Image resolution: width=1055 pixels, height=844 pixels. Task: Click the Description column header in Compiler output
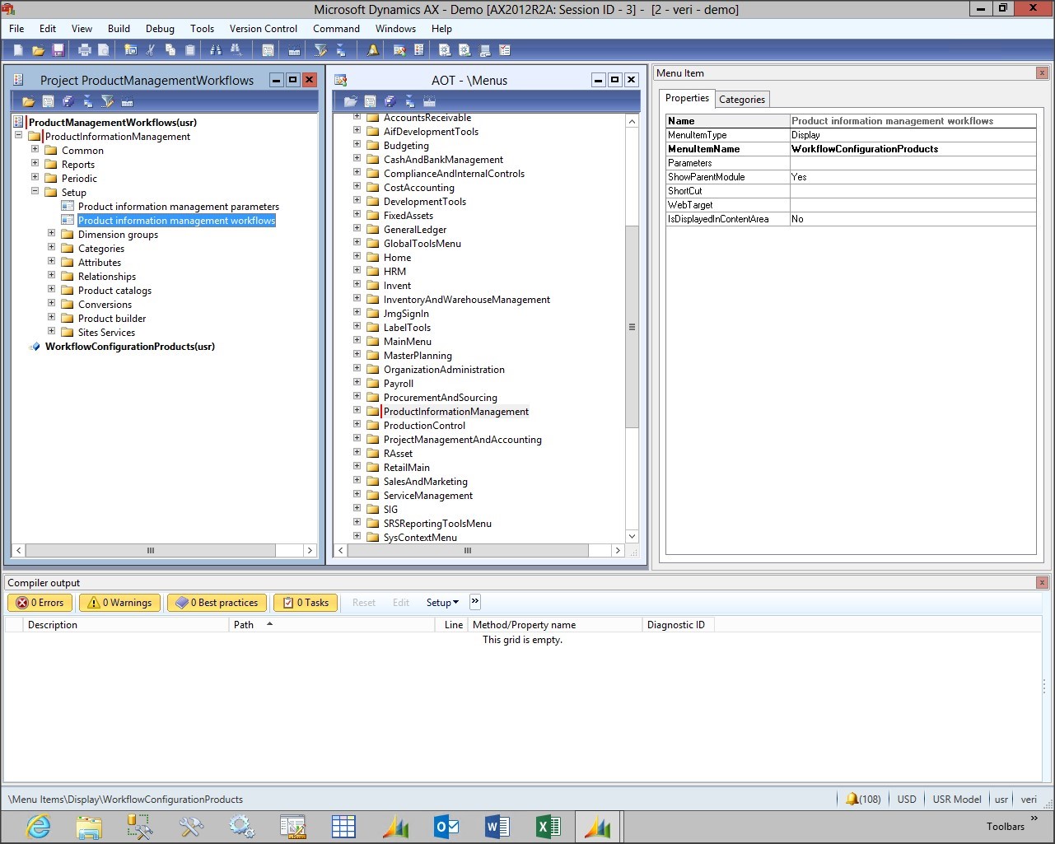(127, 625)
